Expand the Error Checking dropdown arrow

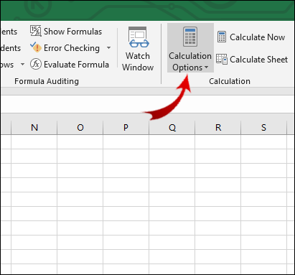click(x=108, y=47)
